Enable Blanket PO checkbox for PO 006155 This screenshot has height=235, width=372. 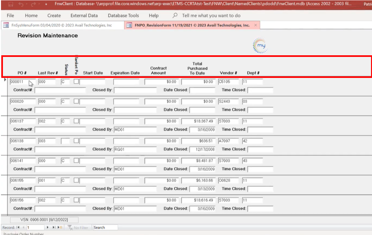pyautogui.click(x=76, y=180)
